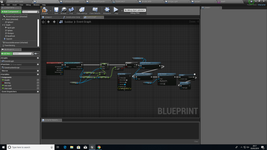
Task: Click the graph overview icon beside Soldier
Action: (x=61, y=22)
